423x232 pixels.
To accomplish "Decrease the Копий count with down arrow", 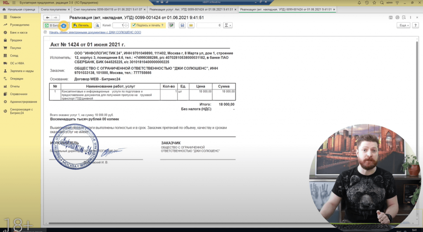I will (x=126, y=27).
